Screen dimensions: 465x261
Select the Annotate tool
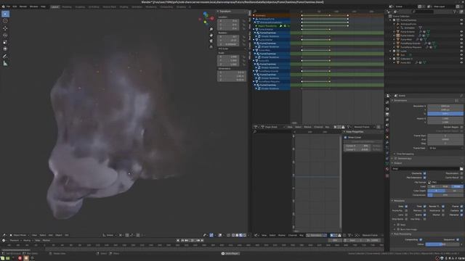point(5,57)
